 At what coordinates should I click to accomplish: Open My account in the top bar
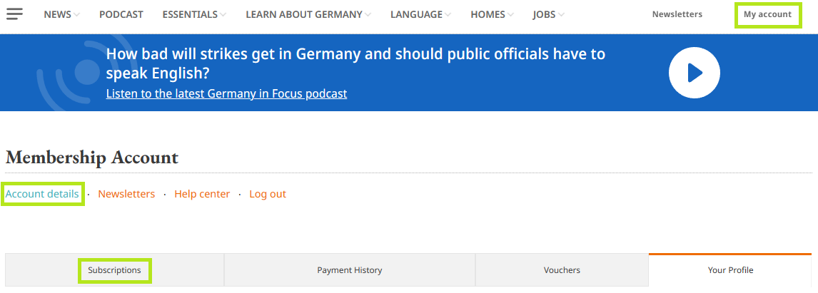(x=767, y=14)
